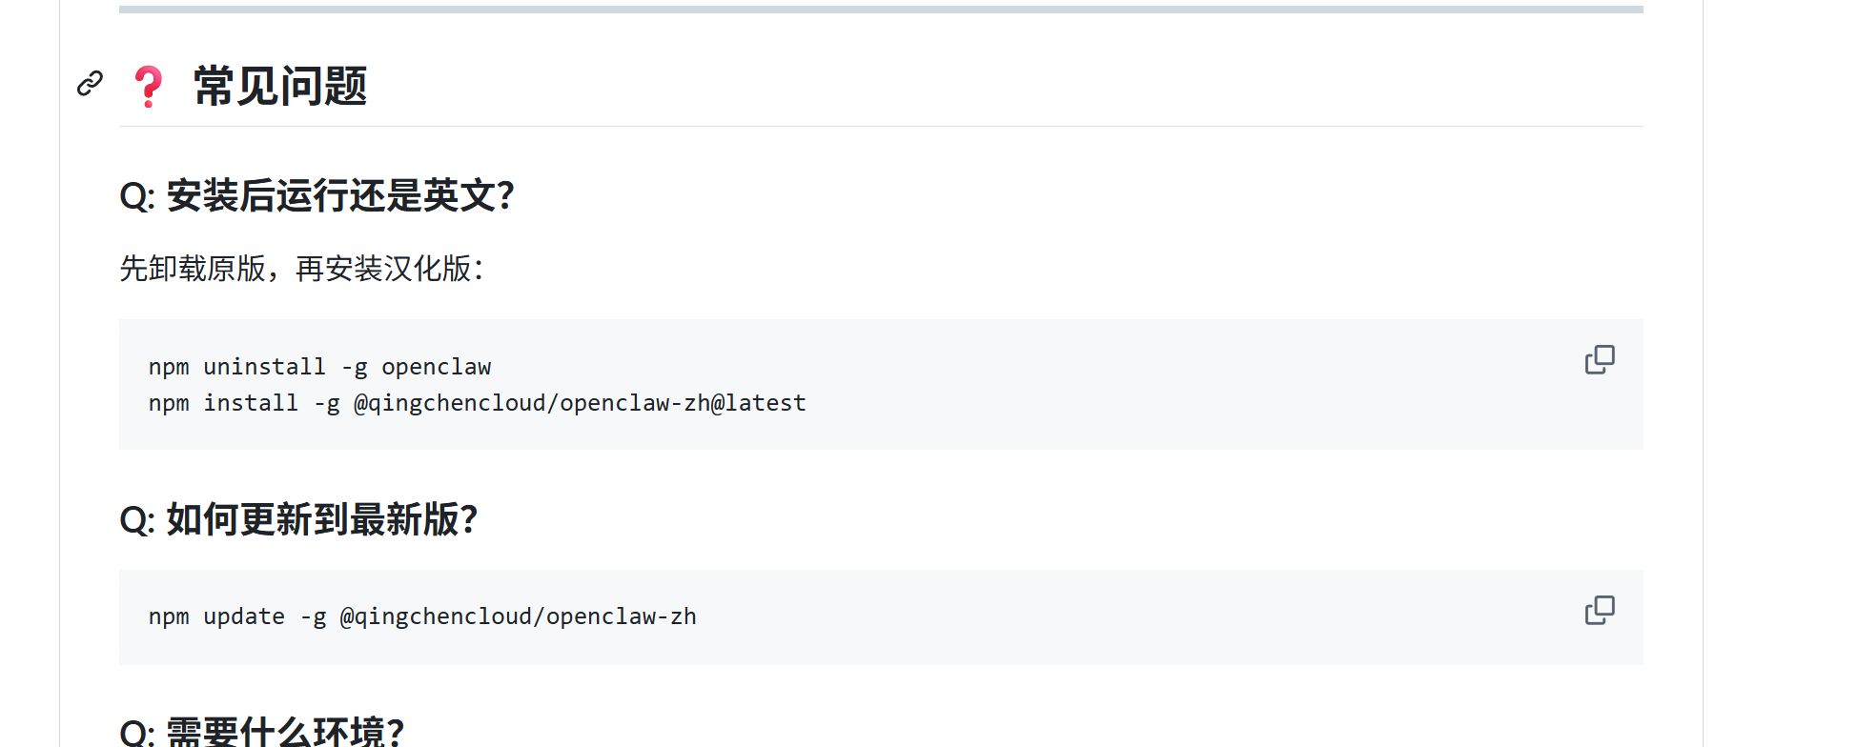Click the text 先卸载原版，再安装汉化版
Viewport: 1859px width, 747px height.
point(301,269)
